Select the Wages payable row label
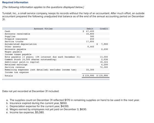The height and width of the screenshot is (123, 154). (x=13, y=52)
